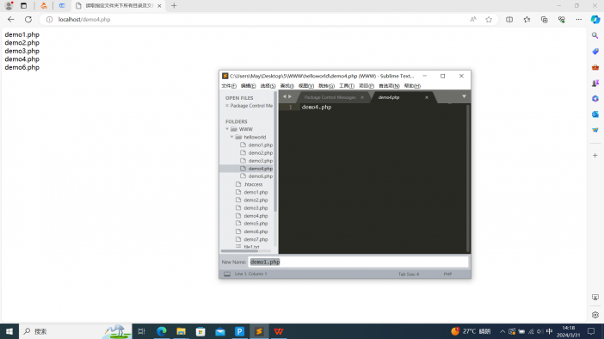Screen dimensions: 604x339
Task: Open Edge Settings and more menu
Action: (578, 19)
